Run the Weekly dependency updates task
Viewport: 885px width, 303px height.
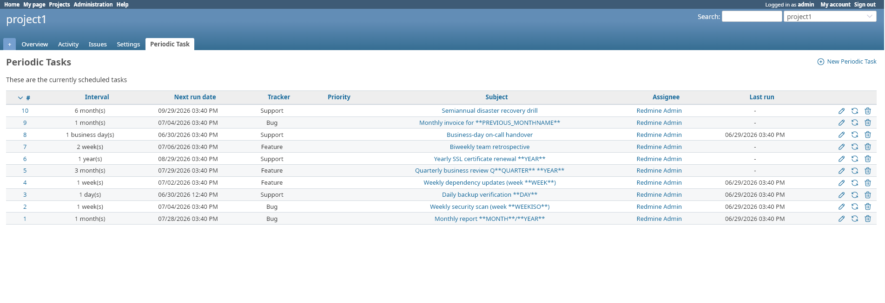pyautogui.click(x=854, y=183)
